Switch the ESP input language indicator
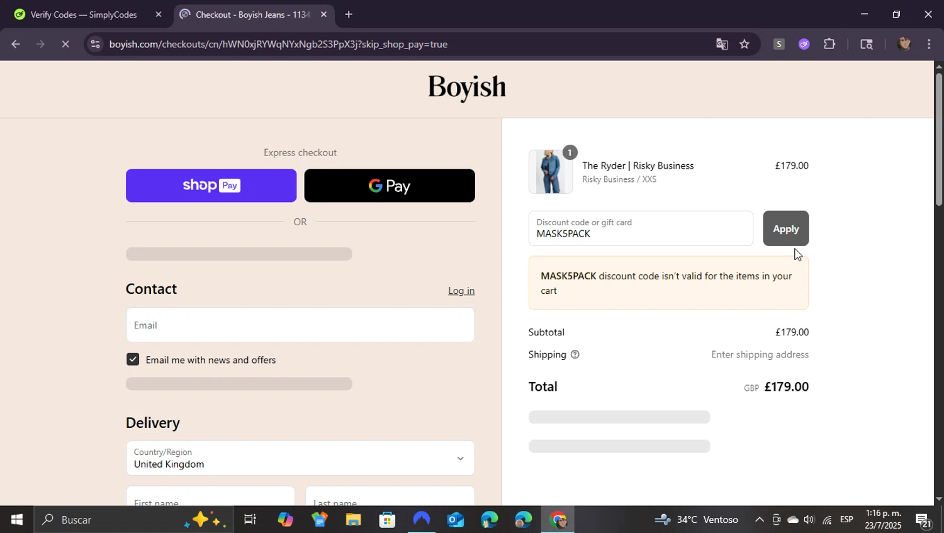 point(847,520)
